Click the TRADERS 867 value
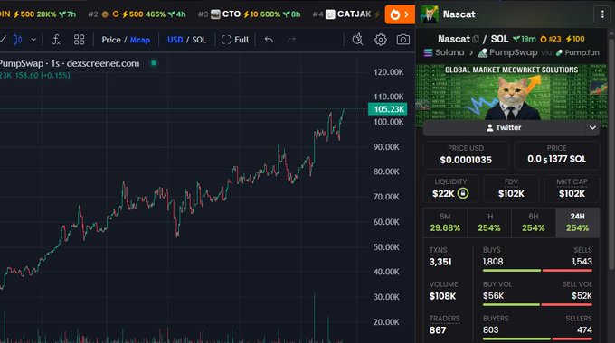615x343 pixels. coord(438,330)
